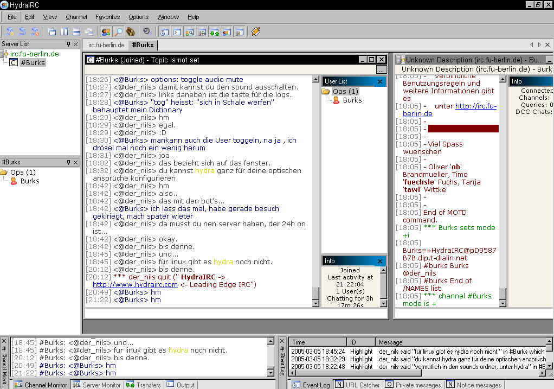Viewport: 554px width, 389px height.
Task: Click previous tab arrow at tab bar right
Action: 531,44
